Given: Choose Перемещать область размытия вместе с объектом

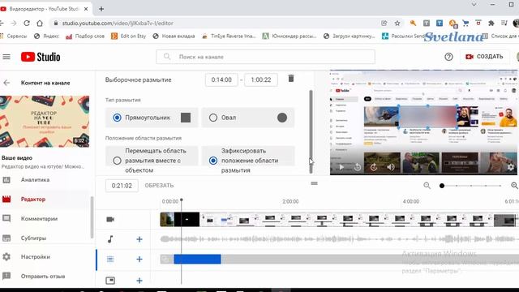Looking at the screenshot, I should click(117, 161).
